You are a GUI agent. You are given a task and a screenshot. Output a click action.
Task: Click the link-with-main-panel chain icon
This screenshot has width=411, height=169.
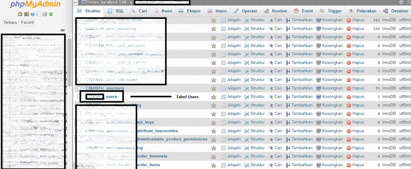pyautogui.click(x=62, y=30)
